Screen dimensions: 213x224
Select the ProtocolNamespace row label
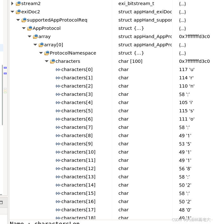click(73, 53)
